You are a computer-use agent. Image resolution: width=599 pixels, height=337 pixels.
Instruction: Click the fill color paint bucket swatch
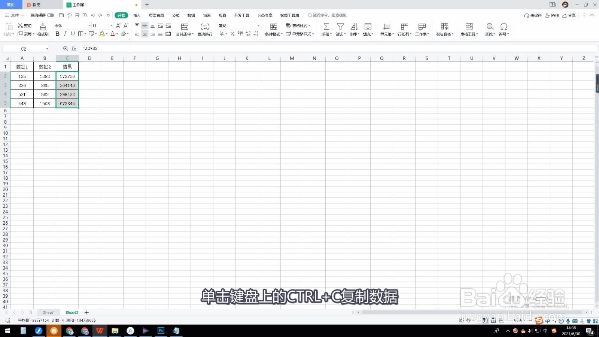[102, 34]
